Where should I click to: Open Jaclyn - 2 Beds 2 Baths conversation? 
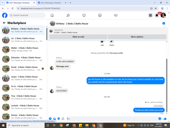click(23, 78)
